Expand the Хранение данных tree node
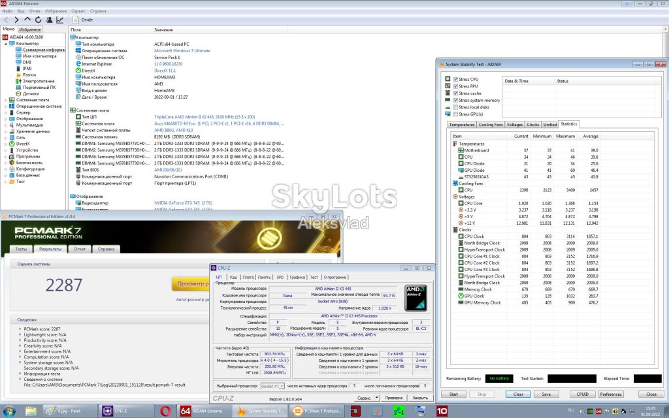 pyautogui.click(x=5, y=131)
